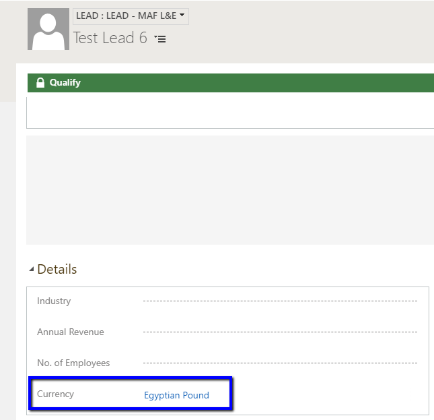Click the Test Lead 6 record title
The height and width of the screenshot is (420, 434).
coord(110,38)
